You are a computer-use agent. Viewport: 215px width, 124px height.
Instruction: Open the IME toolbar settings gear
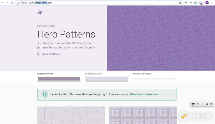point(211,104)
